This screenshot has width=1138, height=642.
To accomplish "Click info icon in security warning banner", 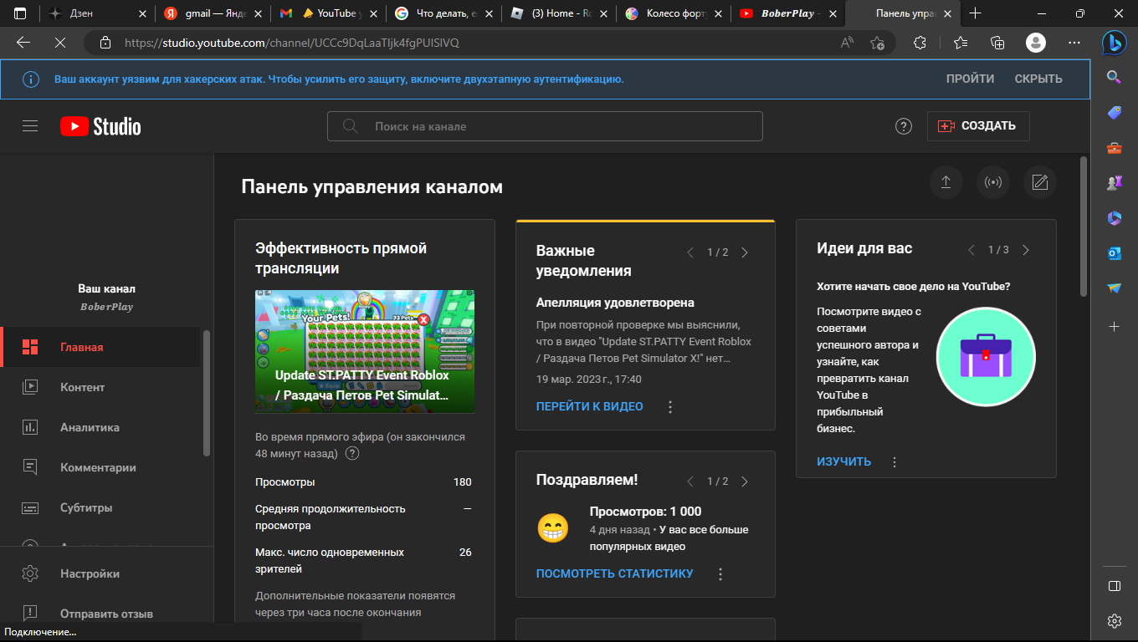I will 30,79.
